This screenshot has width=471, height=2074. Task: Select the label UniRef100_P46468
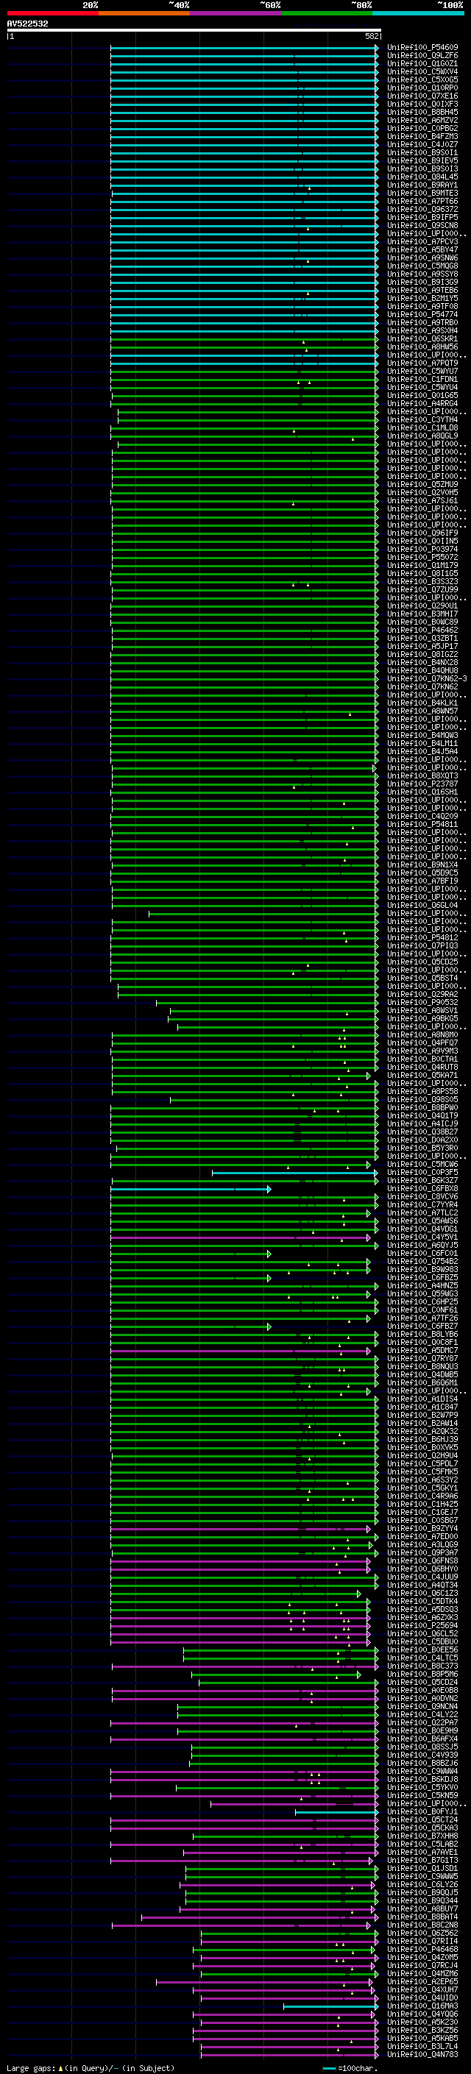422,1949
